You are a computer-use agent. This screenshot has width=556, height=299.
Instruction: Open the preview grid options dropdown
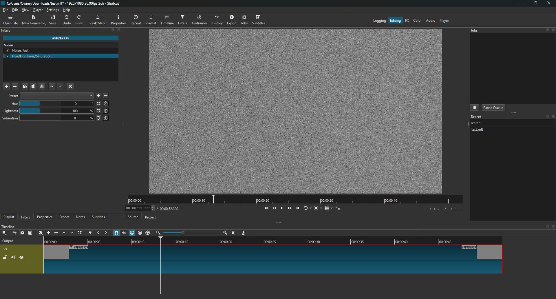[x=331, y=208]
